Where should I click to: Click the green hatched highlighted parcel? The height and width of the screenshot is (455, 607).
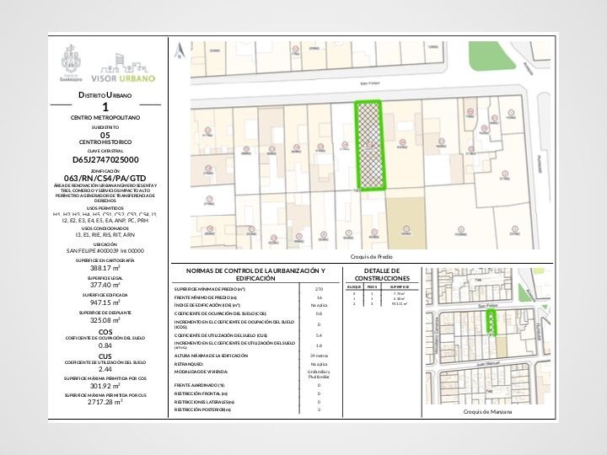click(368, 145)
